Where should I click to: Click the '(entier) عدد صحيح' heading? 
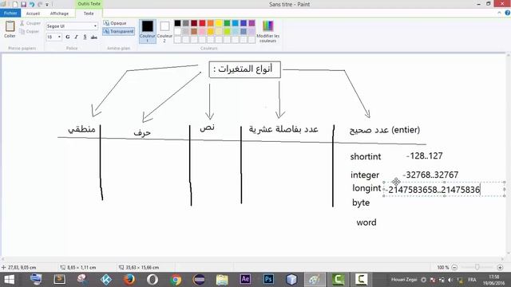(385, 130)
